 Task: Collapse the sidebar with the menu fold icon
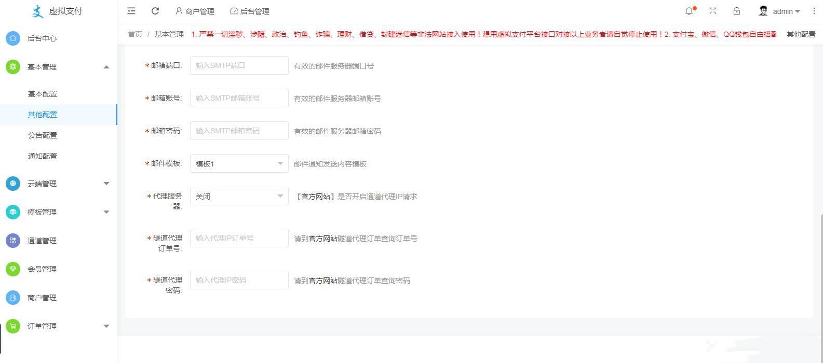point(131,11)
